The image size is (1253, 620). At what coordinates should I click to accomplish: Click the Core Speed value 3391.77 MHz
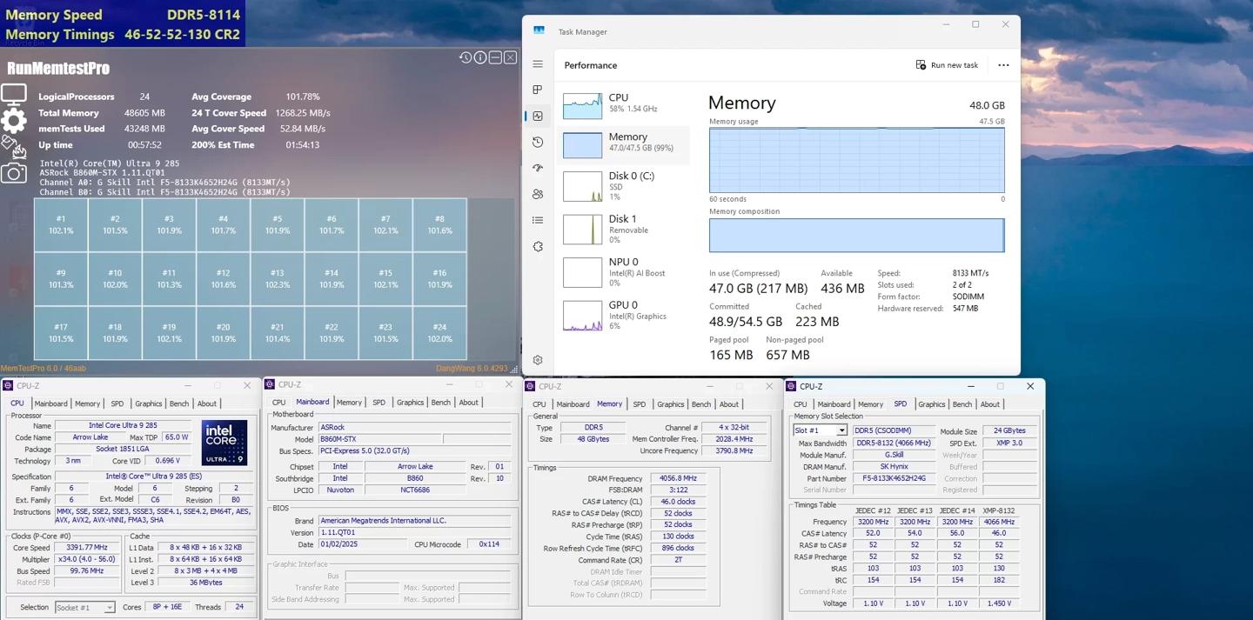[84, 547]
